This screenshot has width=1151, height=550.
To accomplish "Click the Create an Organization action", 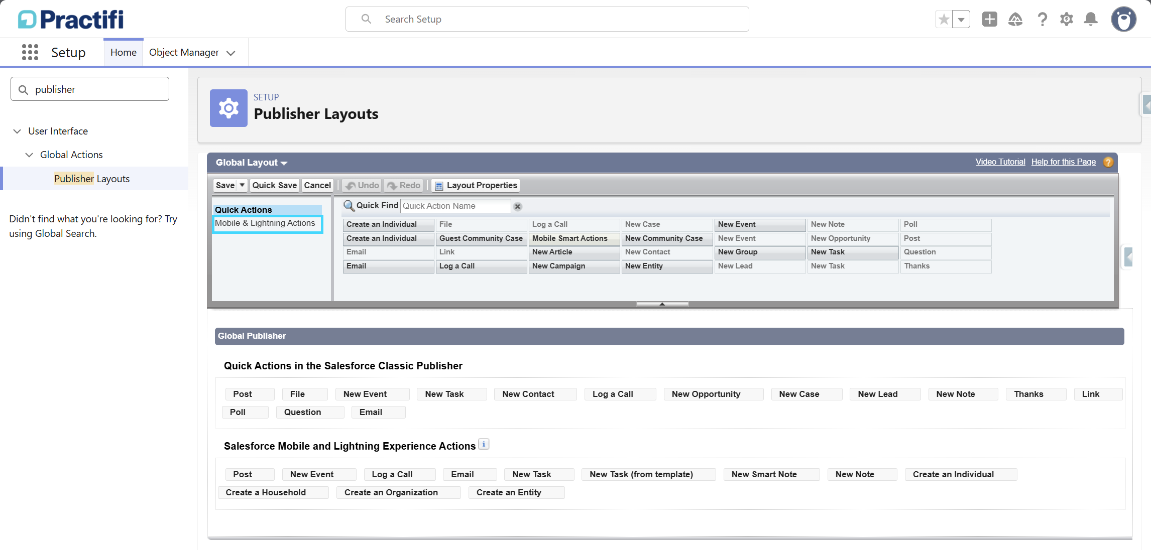I will (399, 492).
